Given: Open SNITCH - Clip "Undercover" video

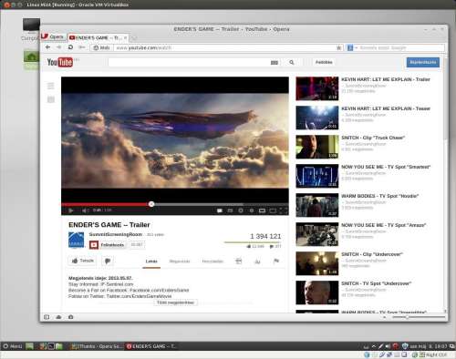Looking at the screenshot, I should (372, 254).
